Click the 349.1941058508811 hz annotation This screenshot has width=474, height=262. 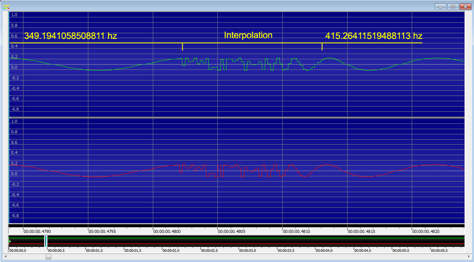tap(71, 36)
